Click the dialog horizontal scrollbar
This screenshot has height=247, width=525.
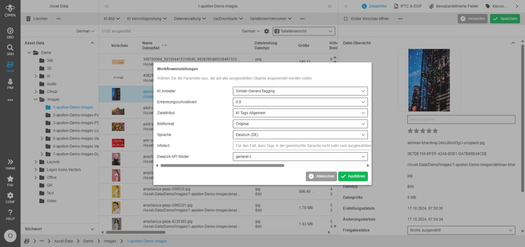point(222,166)
